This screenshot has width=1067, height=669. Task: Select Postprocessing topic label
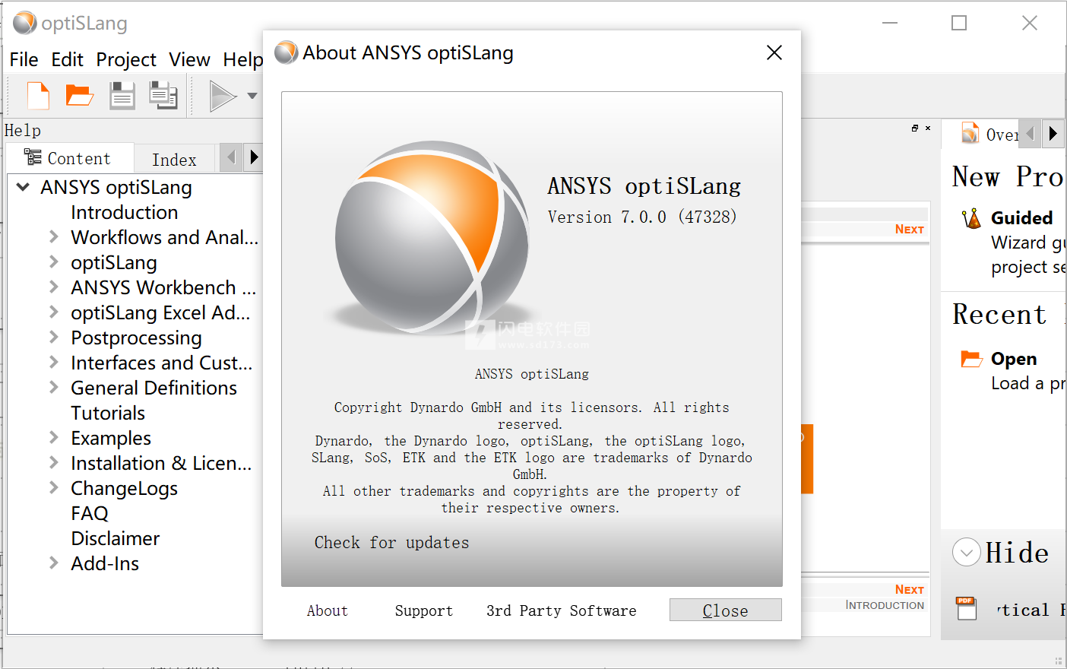136,338
